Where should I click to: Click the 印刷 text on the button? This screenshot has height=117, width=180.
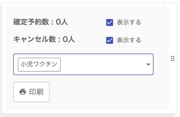coord(36,92)
